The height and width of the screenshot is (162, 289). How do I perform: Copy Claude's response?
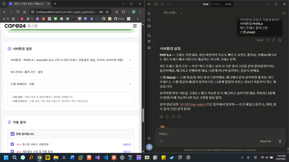click(161, 117)
